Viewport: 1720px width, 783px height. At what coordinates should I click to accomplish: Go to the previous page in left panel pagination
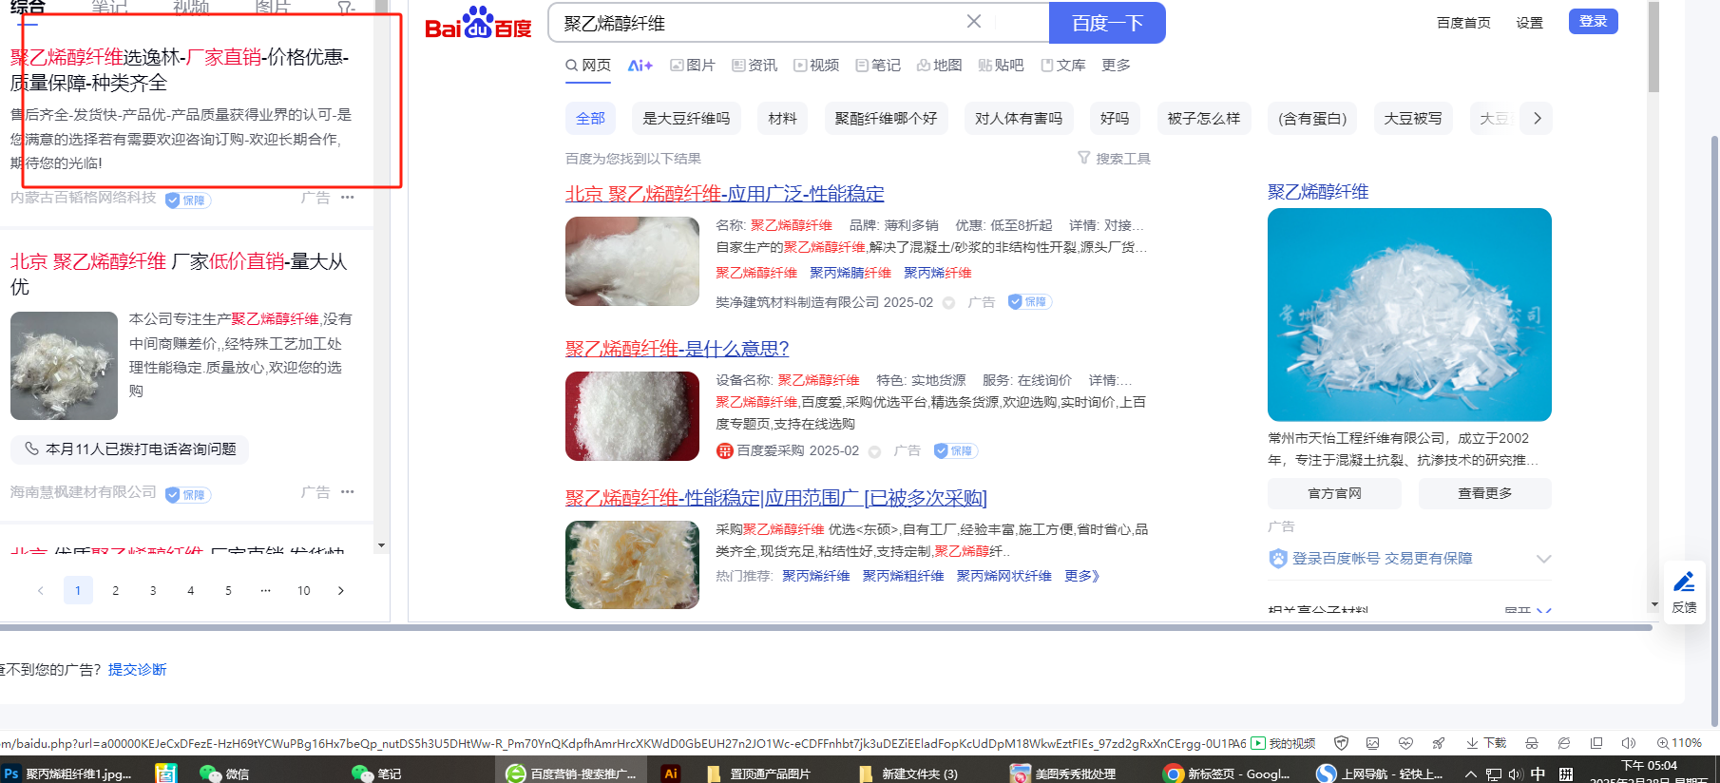coord(40,591)
